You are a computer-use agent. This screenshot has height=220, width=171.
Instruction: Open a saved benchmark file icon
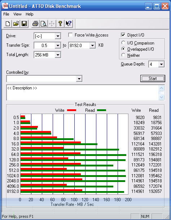coord(16,24)
